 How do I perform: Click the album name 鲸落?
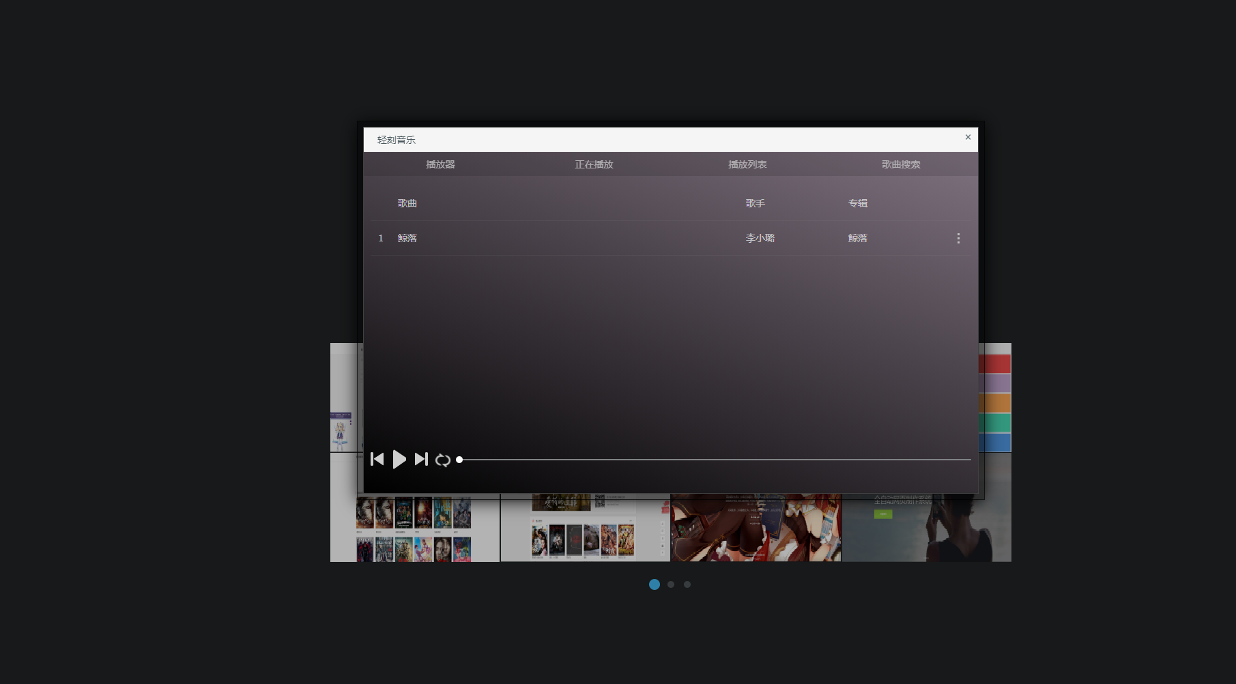coord(858,238)
